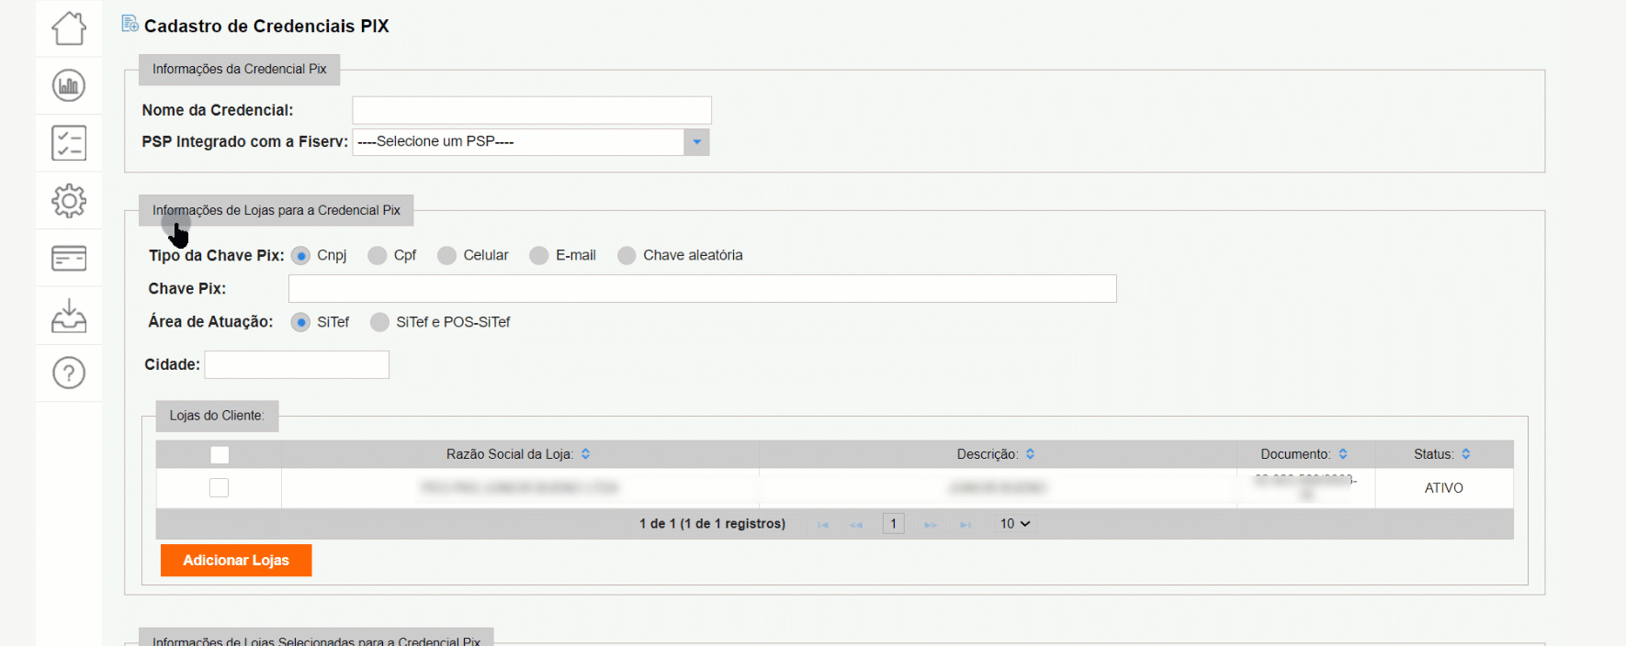Choose SiTef as Área de Atuação
This screenshot has height=646, width=1626.
tap(300, 322)
